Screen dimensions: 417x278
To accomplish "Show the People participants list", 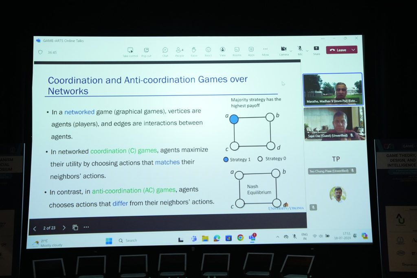I will [179, 50].
